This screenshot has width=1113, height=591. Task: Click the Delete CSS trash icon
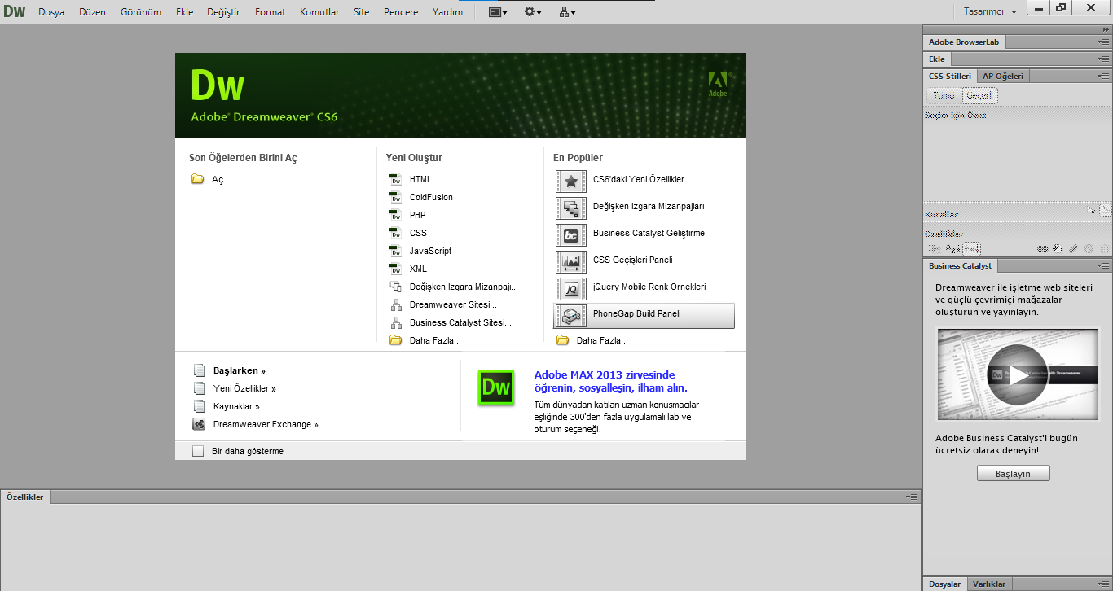coord(1104,248)
